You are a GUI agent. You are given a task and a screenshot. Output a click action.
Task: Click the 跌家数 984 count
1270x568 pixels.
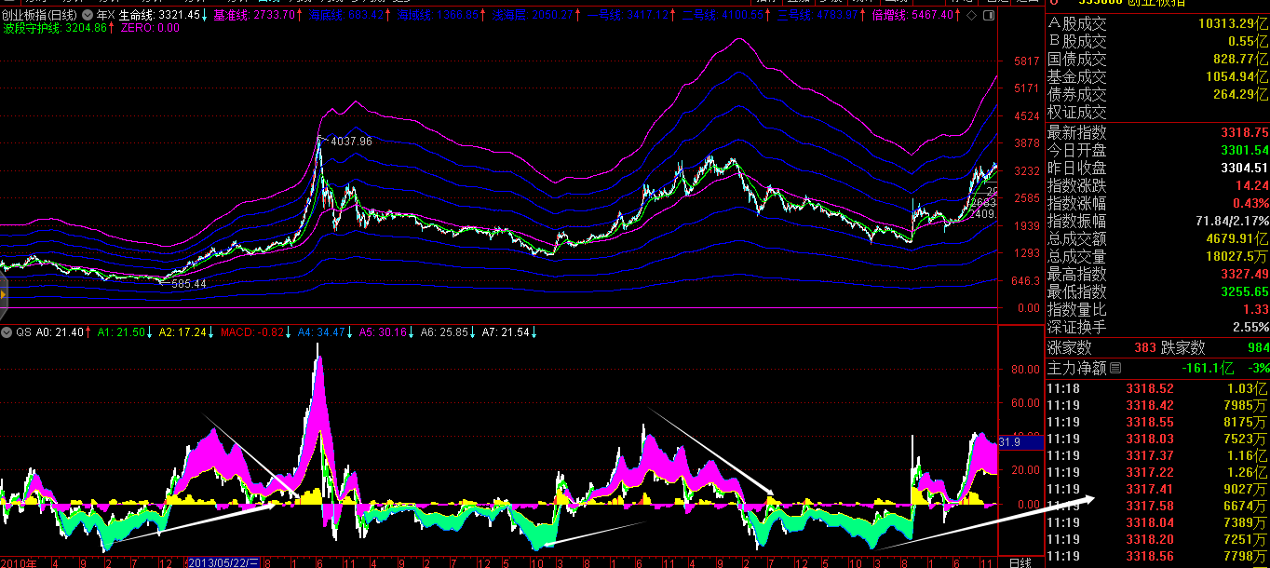(x=1257, y=348)
